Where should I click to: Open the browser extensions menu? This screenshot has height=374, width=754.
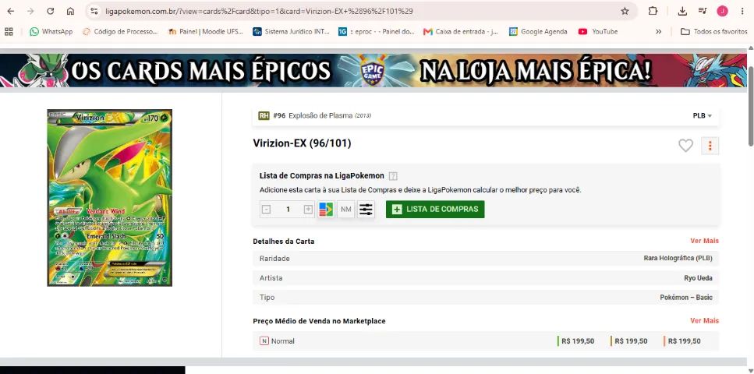[653, 11]
